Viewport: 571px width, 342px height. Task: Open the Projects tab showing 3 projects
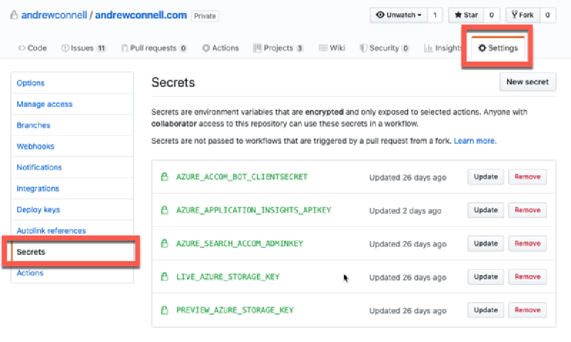click(x=278, y=48)
